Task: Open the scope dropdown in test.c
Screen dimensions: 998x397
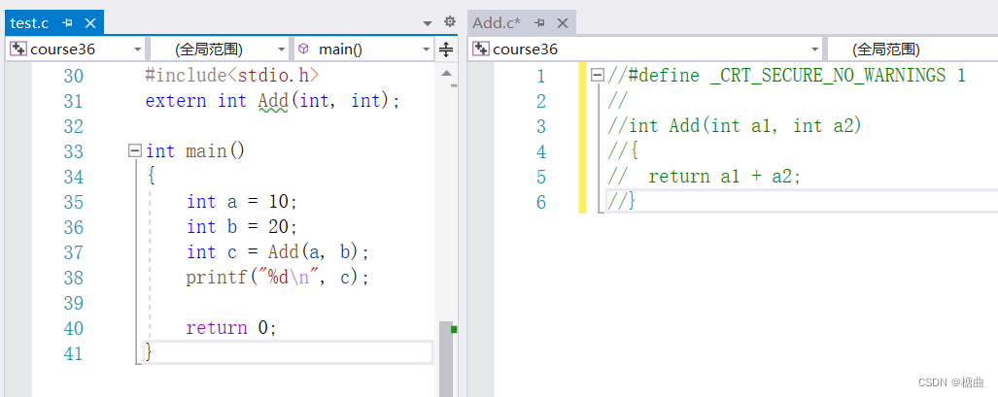Action: (x=220, y=49)
